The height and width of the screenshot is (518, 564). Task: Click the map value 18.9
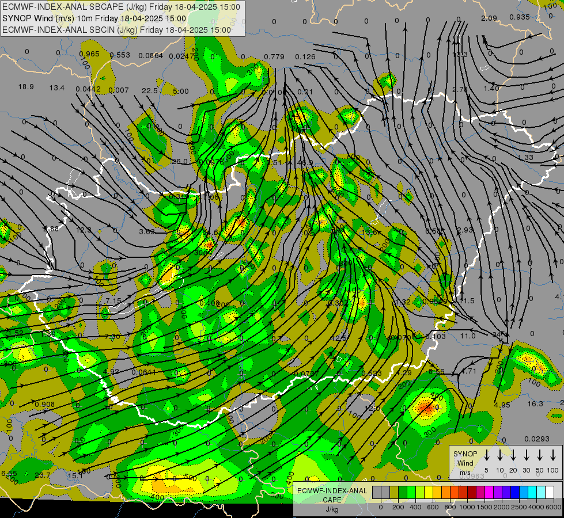26,87
